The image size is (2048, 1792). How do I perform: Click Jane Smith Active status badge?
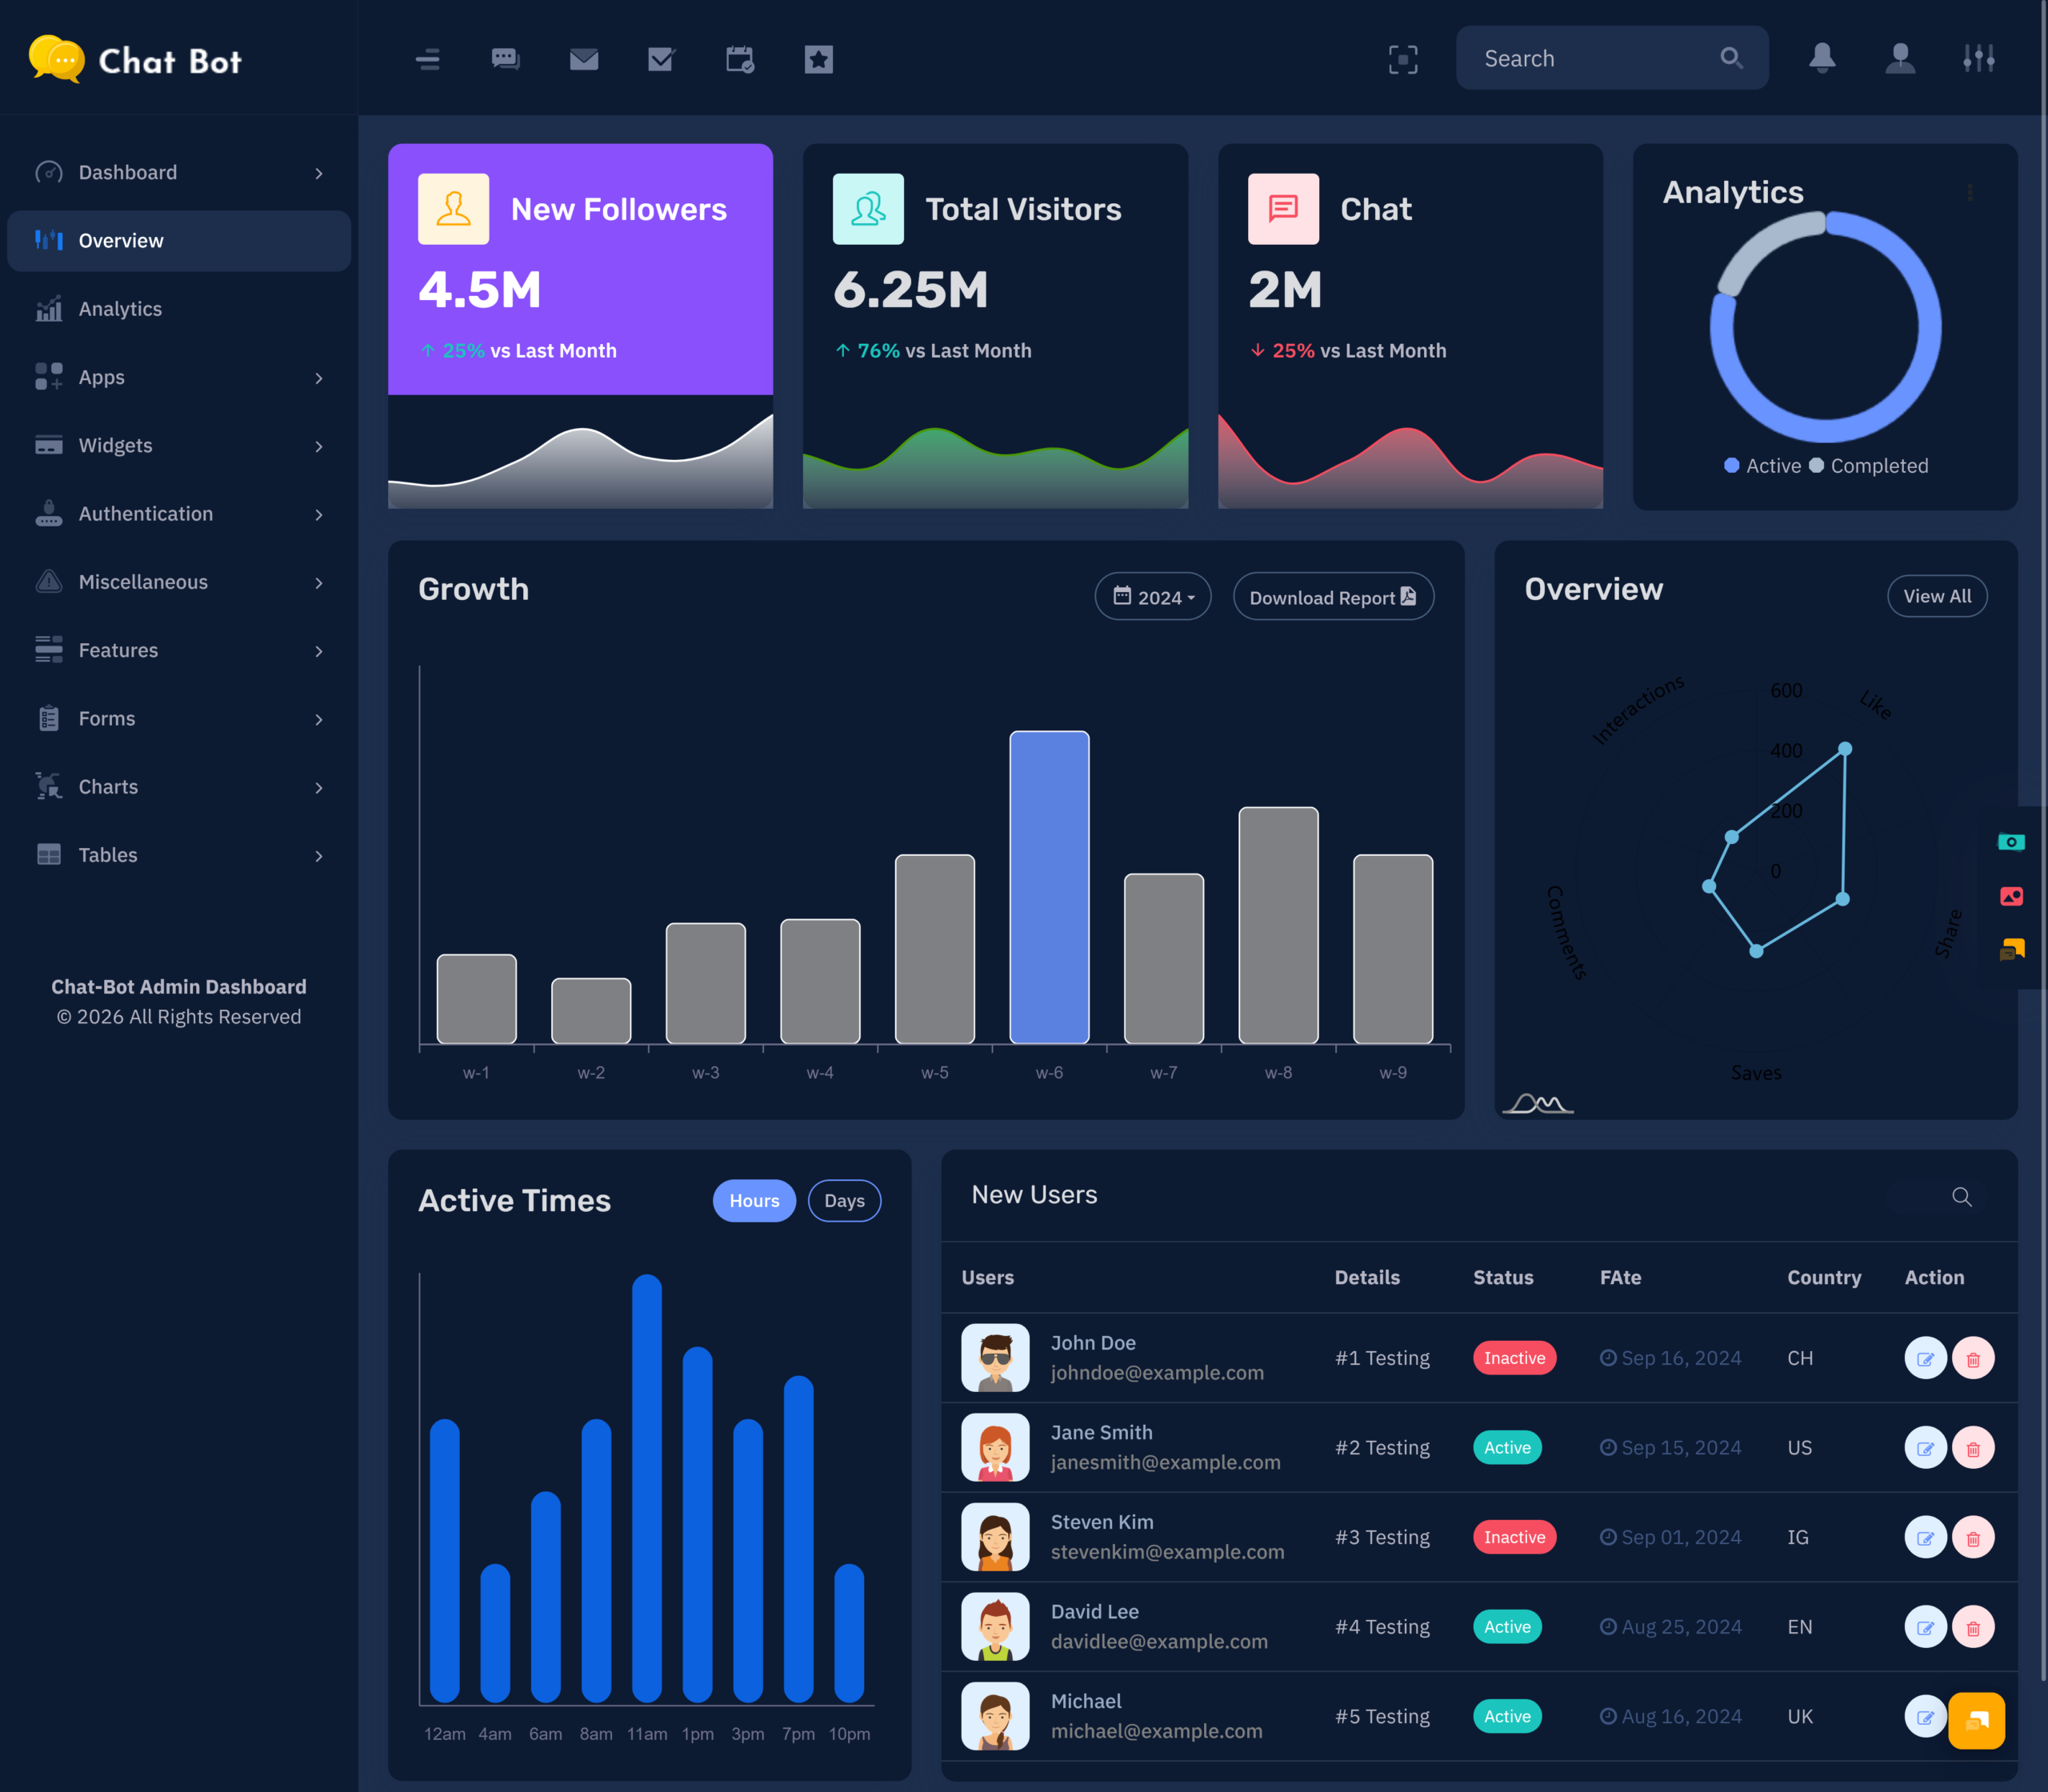point(1507,1448)
